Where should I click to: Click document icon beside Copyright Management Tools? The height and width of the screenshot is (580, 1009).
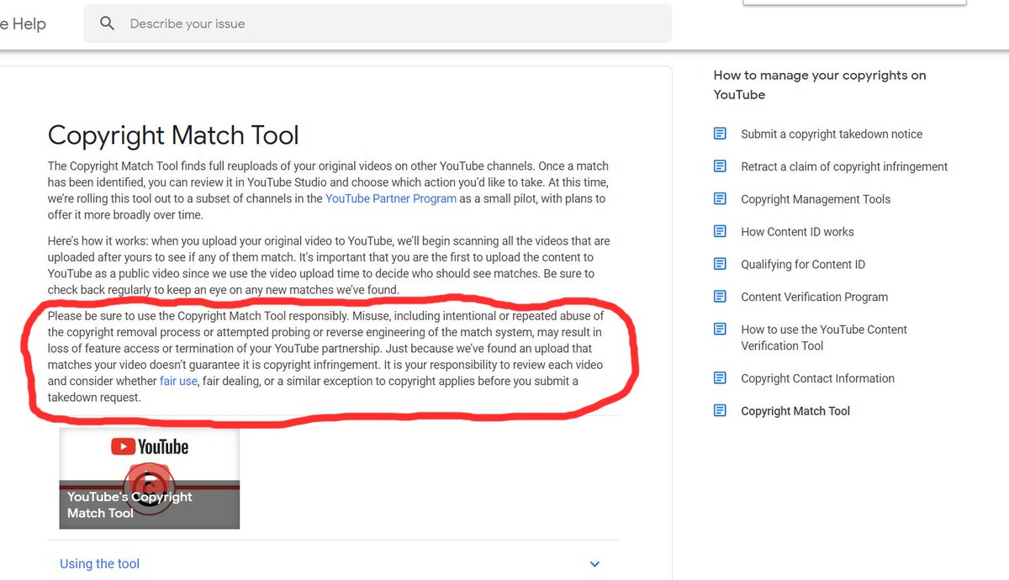coord(720,199)
